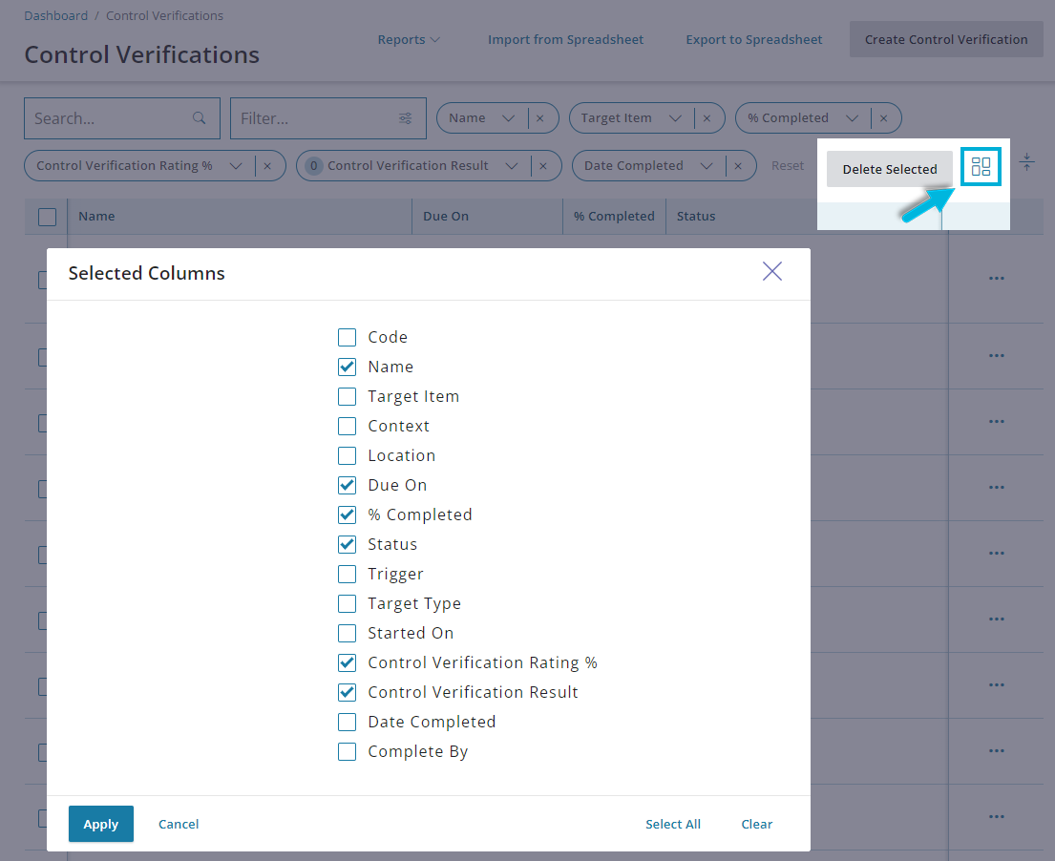Screen dimensions: 1055x861
Task: Click Export to Spreadsheet link
Action: tap(753, 40)
